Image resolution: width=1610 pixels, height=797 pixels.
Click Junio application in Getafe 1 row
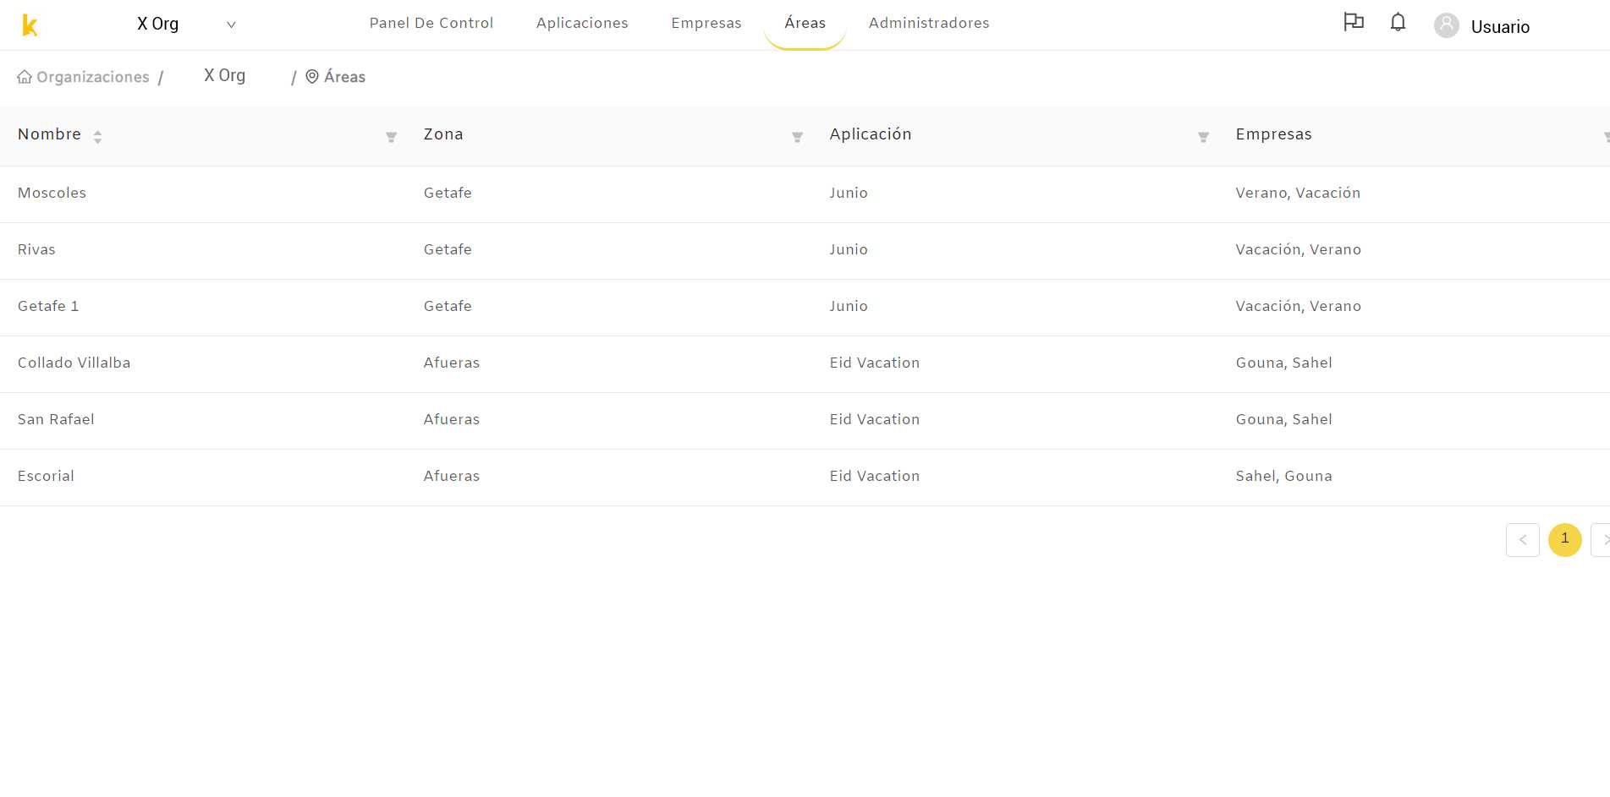pos(849,306)
